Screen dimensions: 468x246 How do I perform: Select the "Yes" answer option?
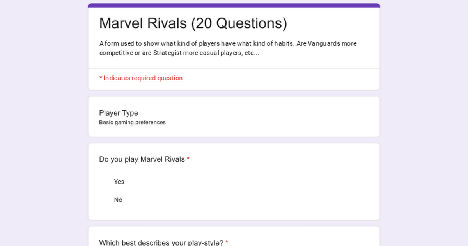(x=119, y=182)
